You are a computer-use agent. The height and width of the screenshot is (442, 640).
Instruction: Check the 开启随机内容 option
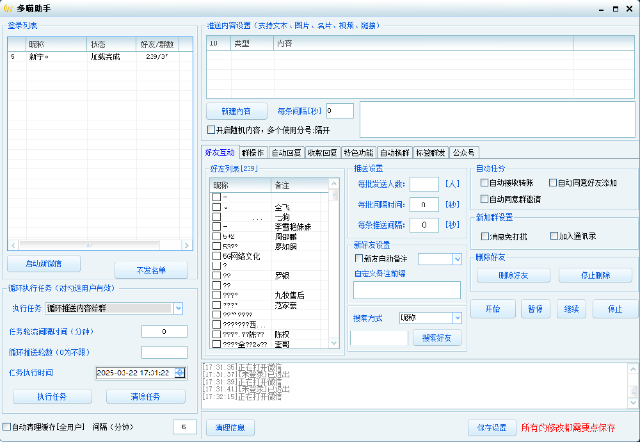click(211, 130)
